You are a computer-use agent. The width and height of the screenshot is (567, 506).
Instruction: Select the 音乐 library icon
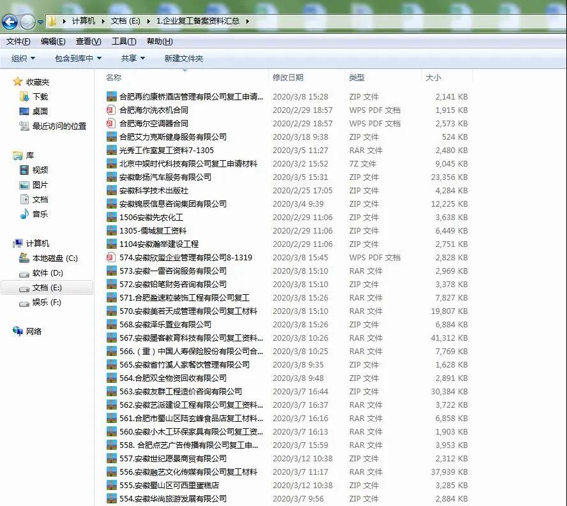pyautogui.click(x=24, y=214)
